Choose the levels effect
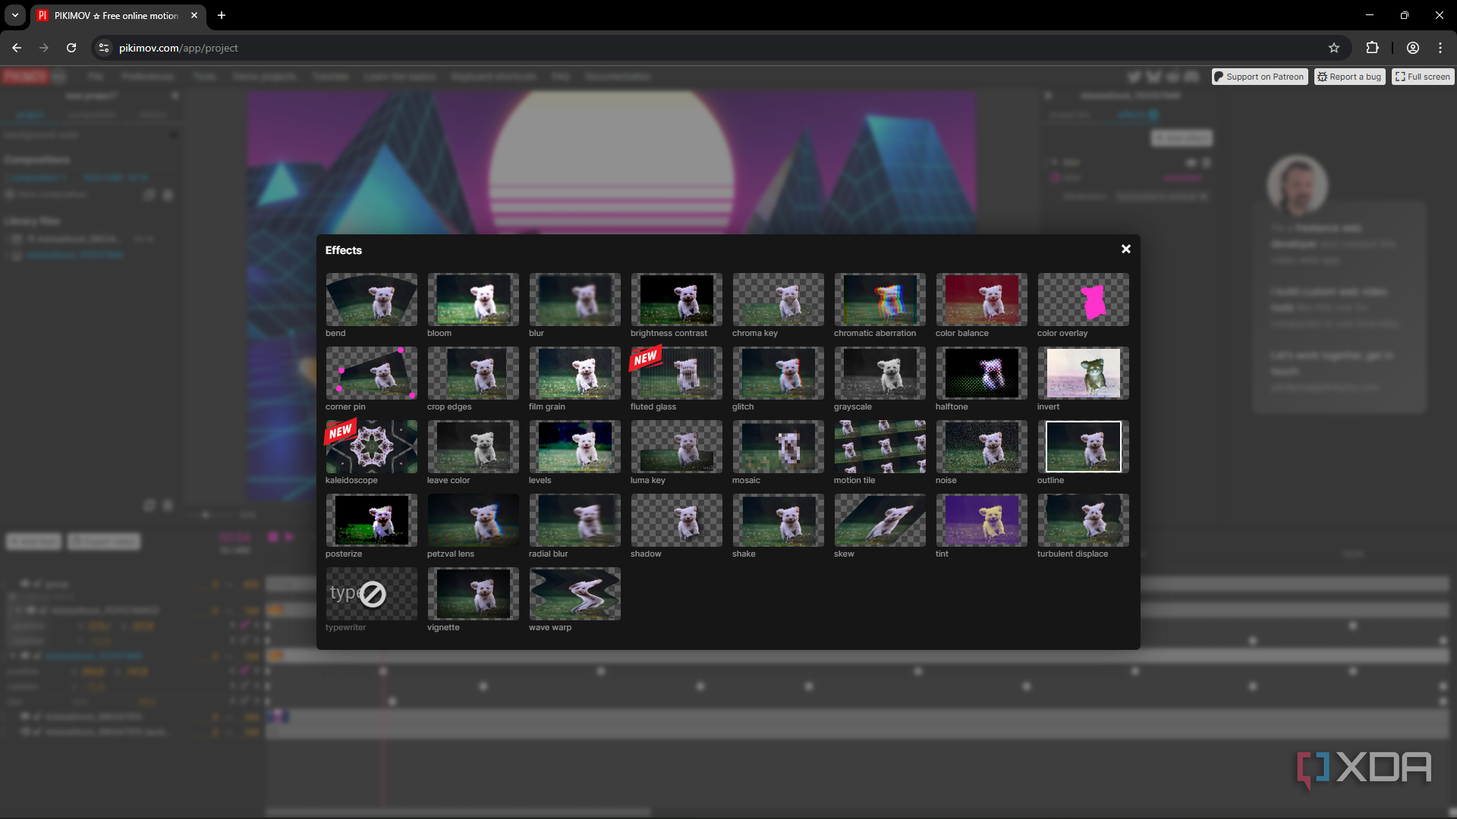 pos(574,447)
